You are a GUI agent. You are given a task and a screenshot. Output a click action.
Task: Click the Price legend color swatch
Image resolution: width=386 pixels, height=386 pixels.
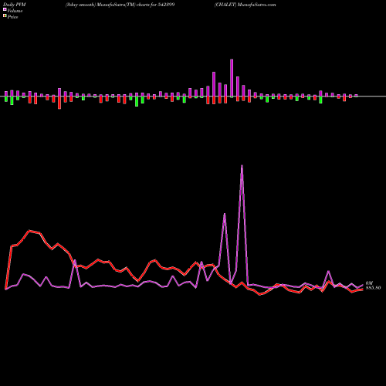pyautogui.click(x=5, y=15)
